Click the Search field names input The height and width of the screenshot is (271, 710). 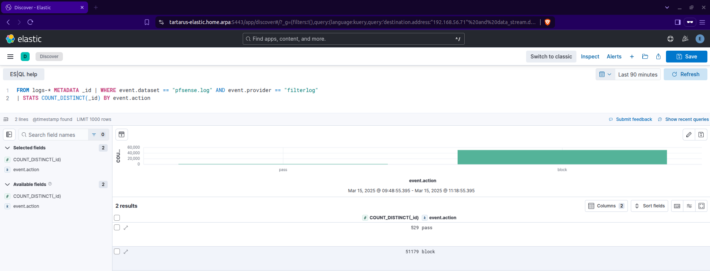(55, 135)
